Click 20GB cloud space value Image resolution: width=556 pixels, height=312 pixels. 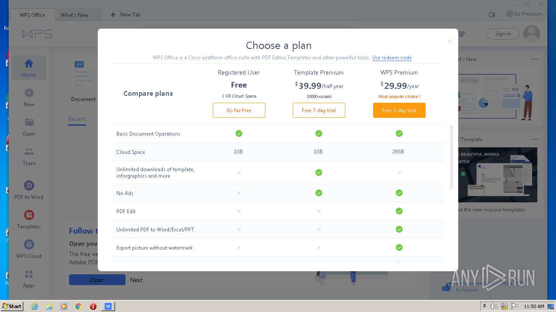[x=398, y=152]
